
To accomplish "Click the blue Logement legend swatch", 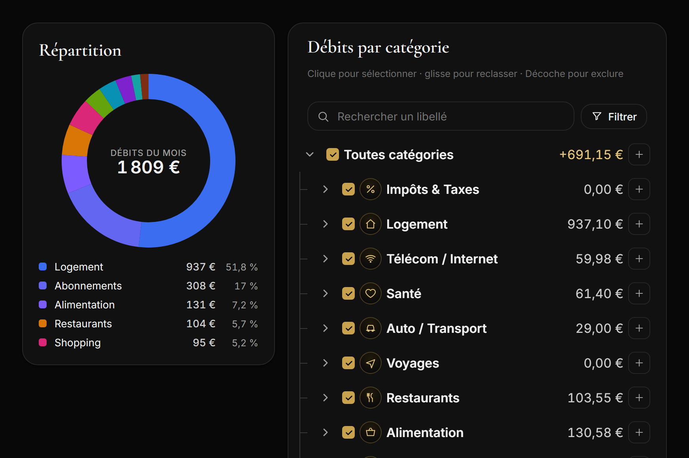I will pos(43,267).
